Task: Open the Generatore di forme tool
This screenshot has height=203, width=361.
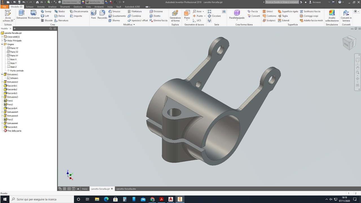Action: click(x=175, y=16)
